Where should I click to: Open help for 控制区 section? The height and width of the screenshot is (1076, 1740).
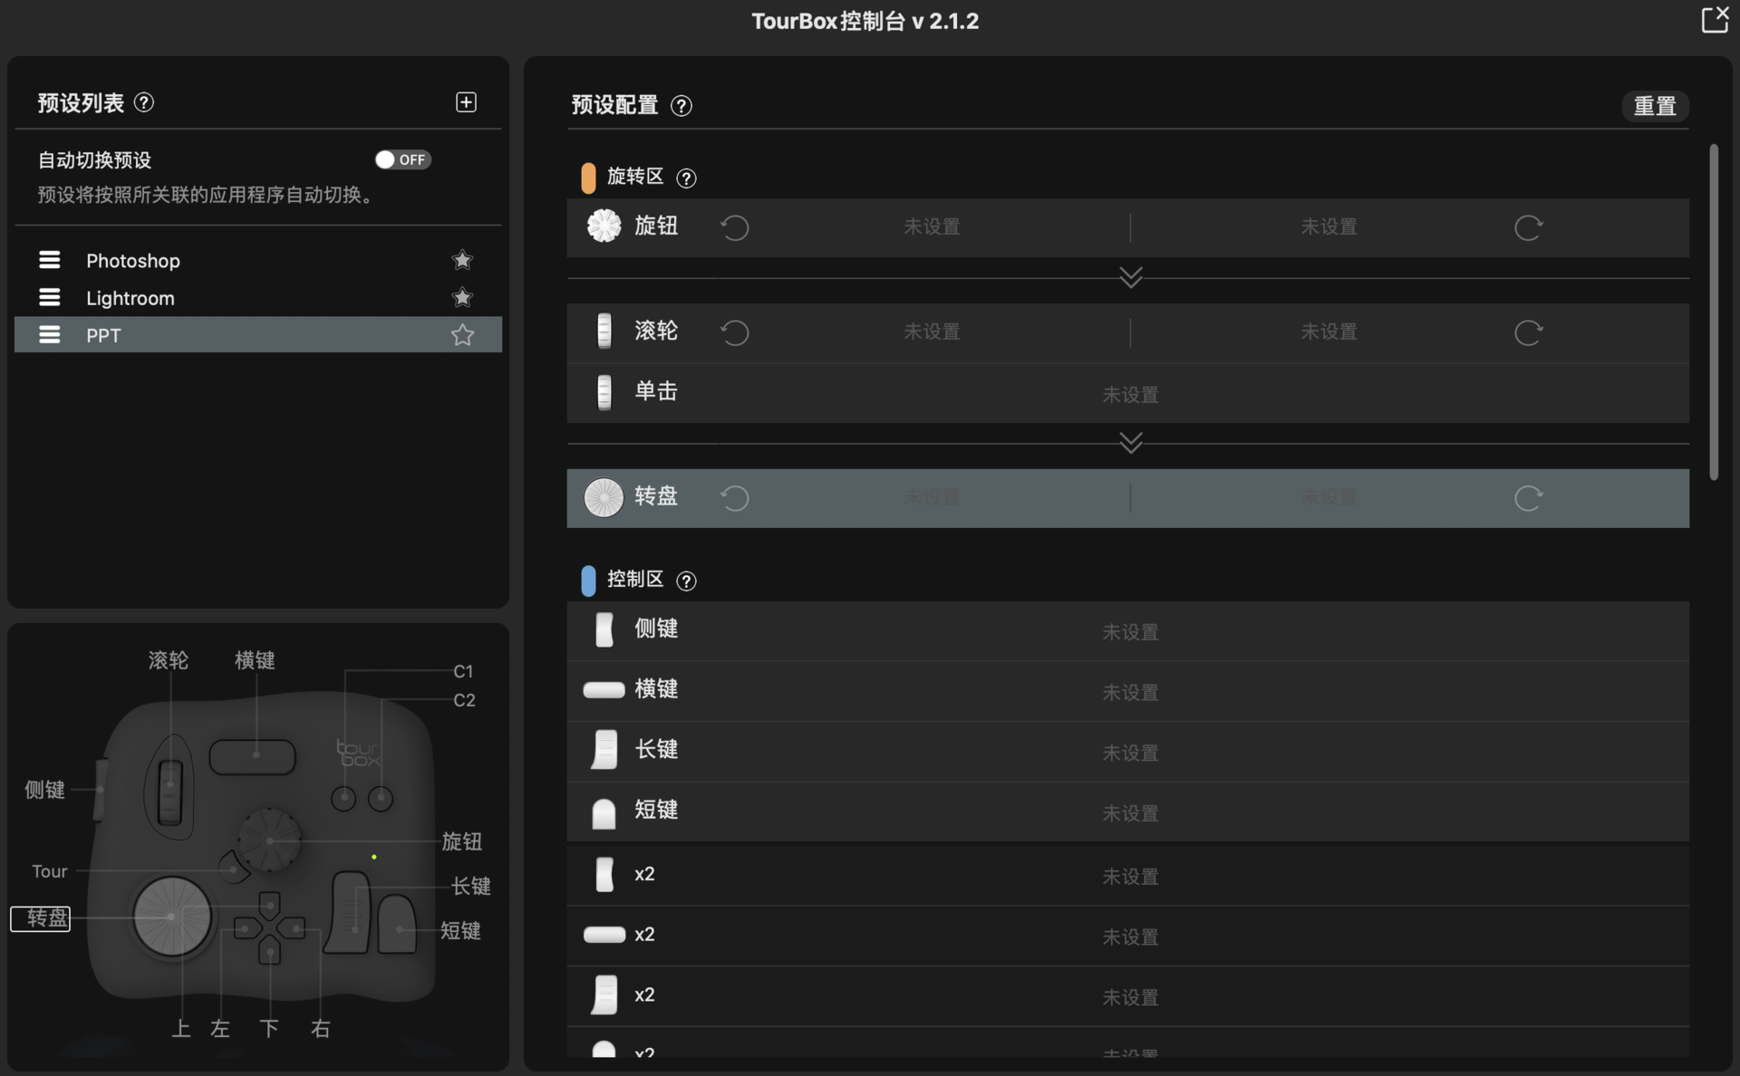(687, 581)
